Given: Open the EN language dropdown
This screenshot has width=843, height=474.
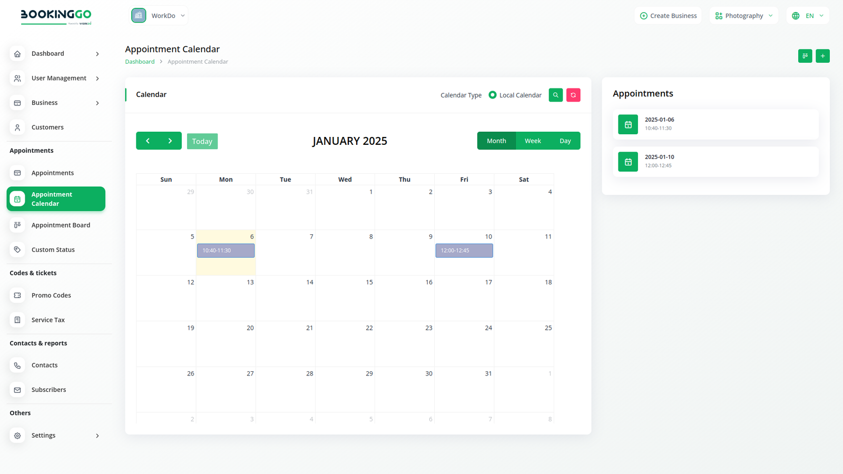Looking at the screenshot, I should click(808, 16).
